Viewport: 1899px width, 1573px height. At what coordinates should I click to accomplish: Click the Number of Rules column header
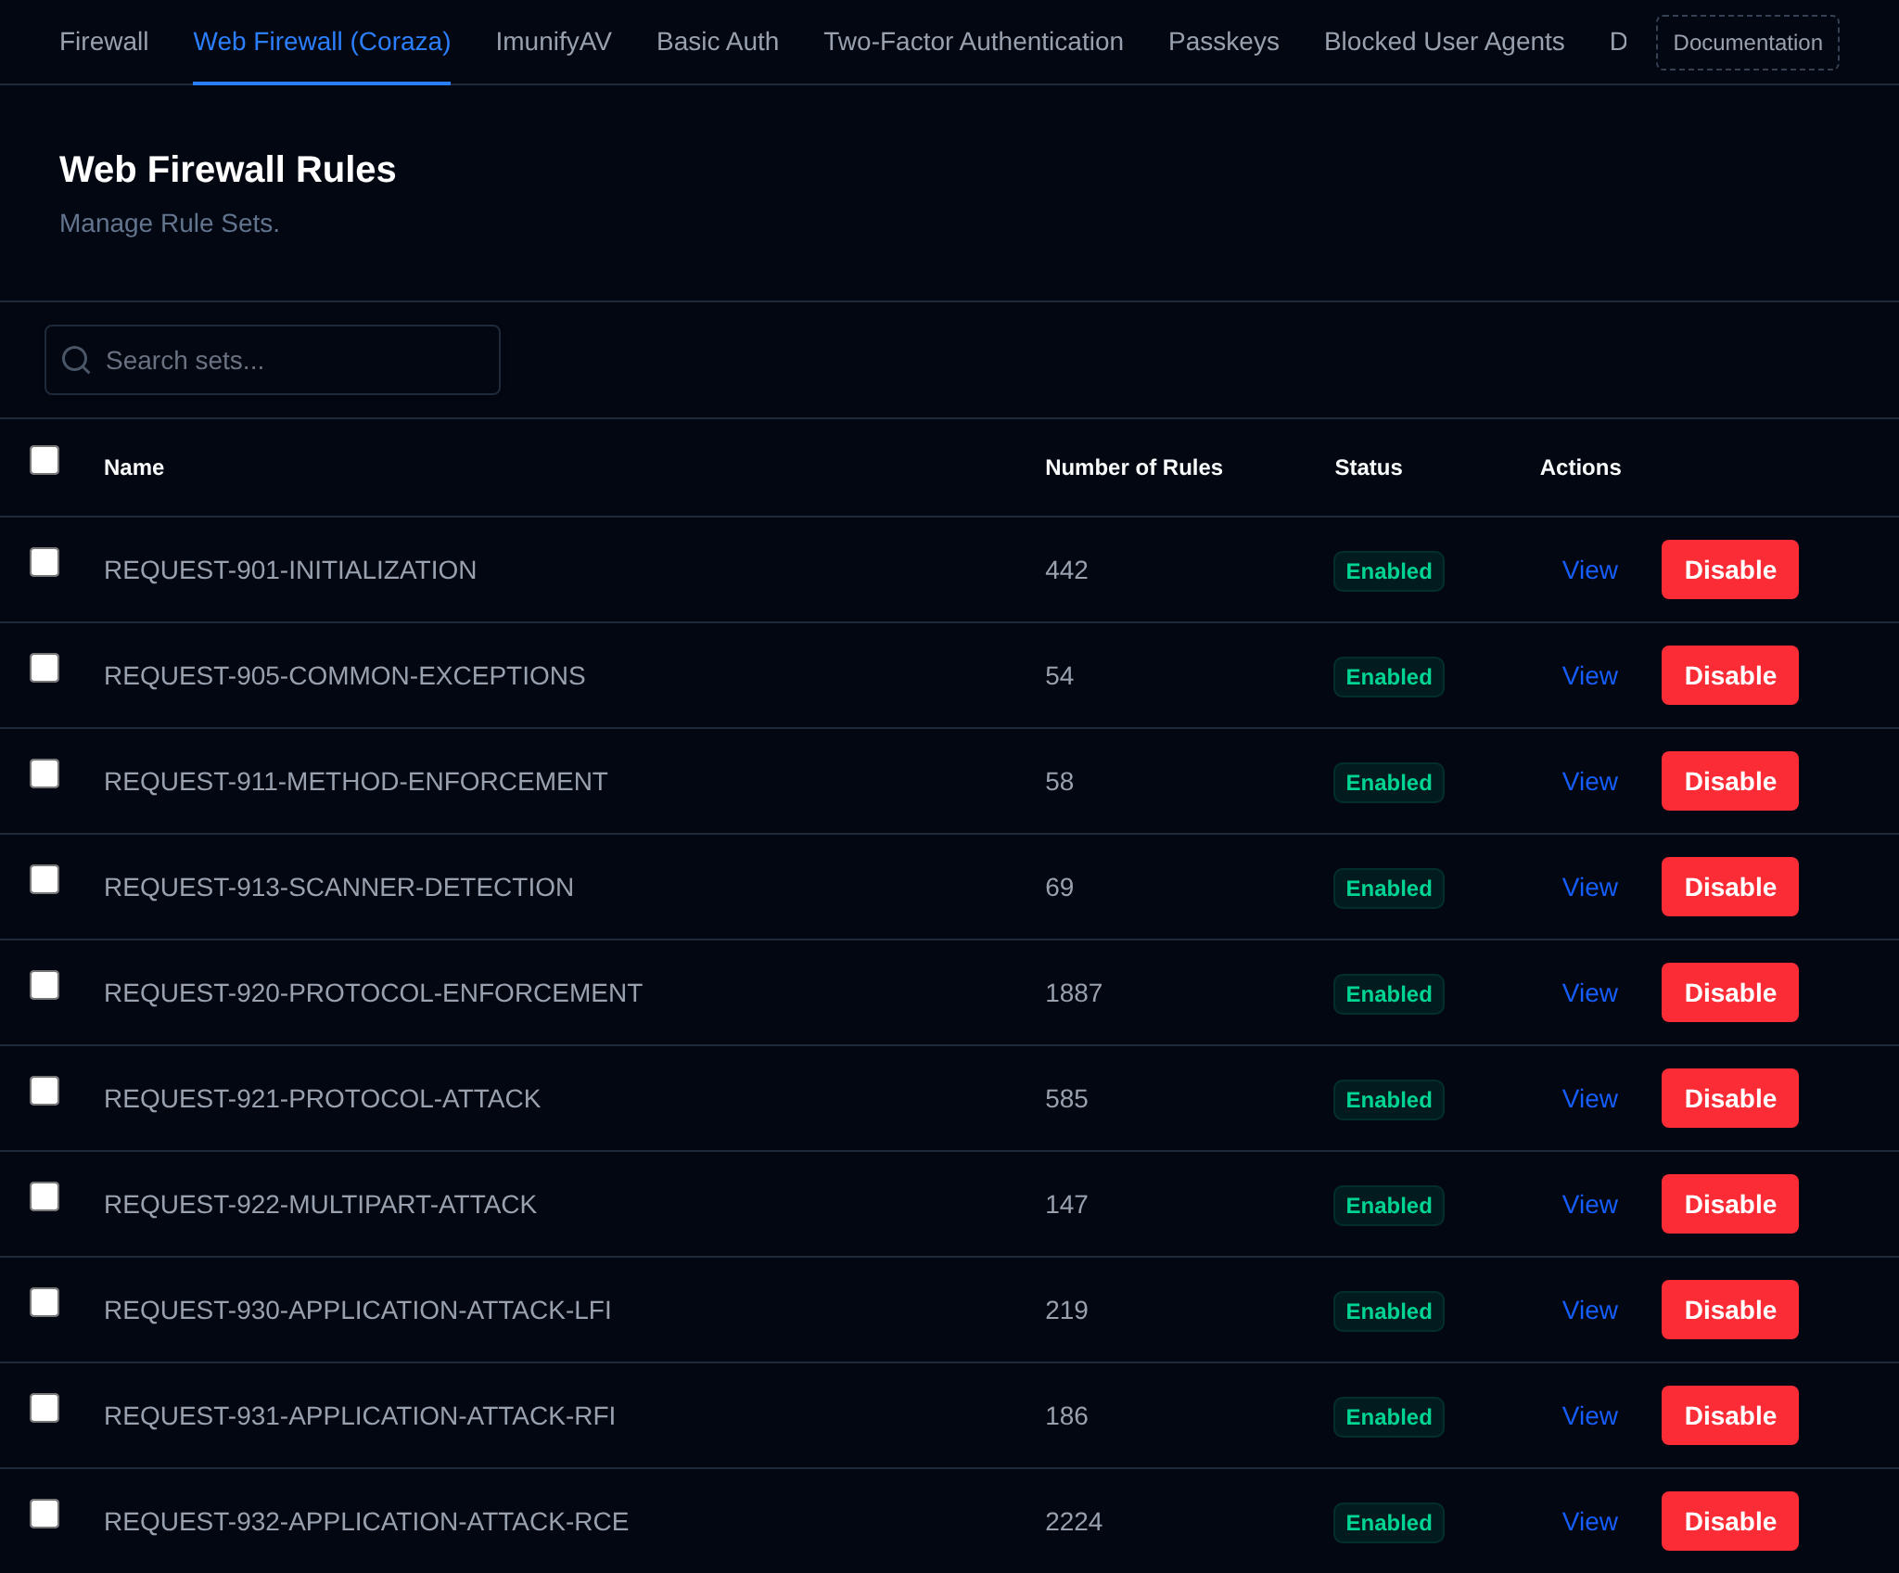point(1133,467)
